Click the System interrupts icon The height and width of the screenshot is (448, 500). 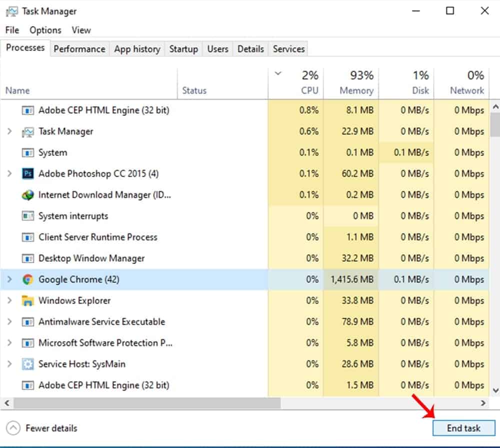coord(27,216)
